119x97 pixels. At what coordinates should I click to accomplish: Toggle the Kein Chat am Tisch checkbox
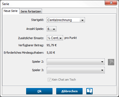click(x=49, y=80)
